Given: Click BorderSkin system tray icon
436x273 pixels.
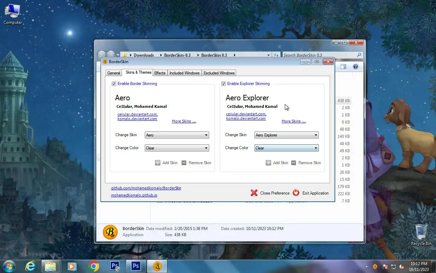Looking at the screenshot, I should [x=375, y=267].
